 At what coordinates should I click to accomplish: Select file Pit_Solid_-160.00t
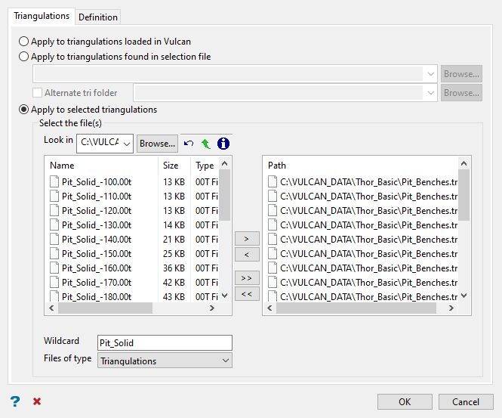point(97,268)
